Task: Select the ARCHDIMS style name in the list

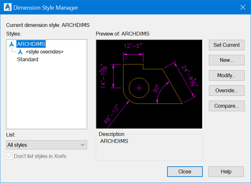Action: (x=31, y=44)
